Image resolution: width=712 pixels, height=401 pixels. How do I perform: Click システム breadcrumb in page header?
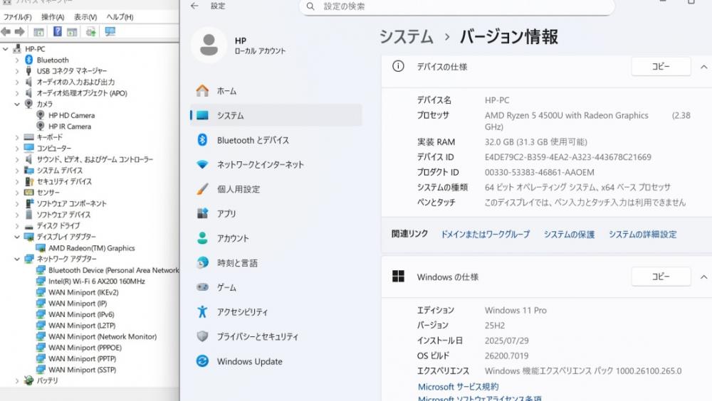click(x=407, y=37)
